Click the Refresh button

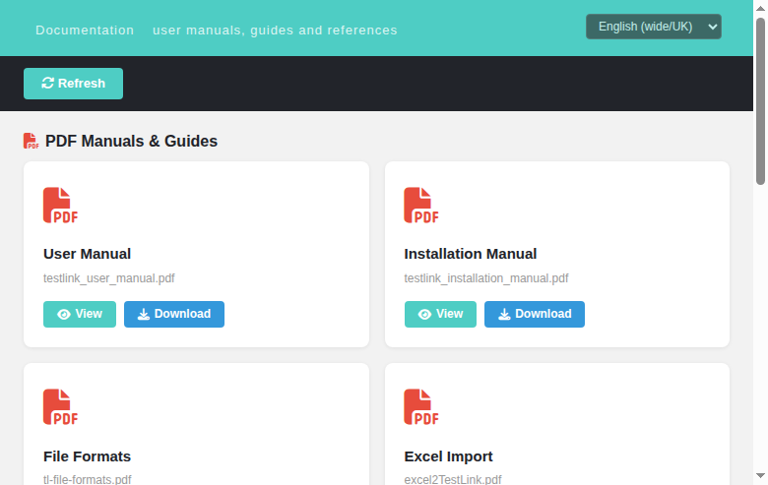[x=73, y=84]
